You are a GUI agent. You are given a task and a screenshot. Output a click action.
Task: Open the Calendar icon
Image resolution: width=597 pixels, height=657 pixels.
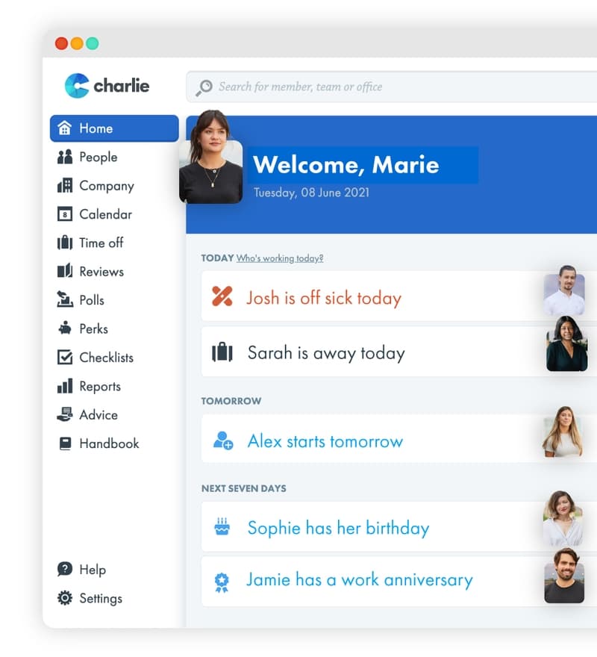(x=66, y=214)
